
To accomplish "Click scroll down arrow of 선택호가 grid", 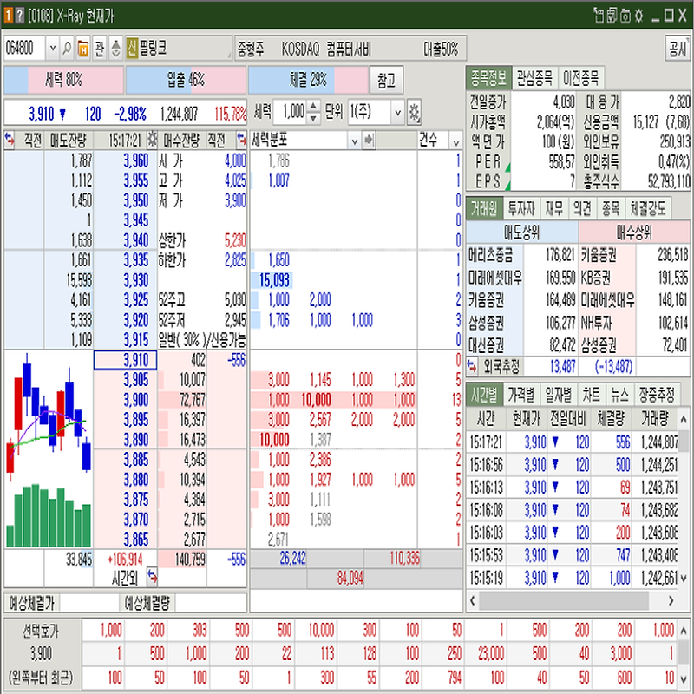I will click(x=684, y=679).
